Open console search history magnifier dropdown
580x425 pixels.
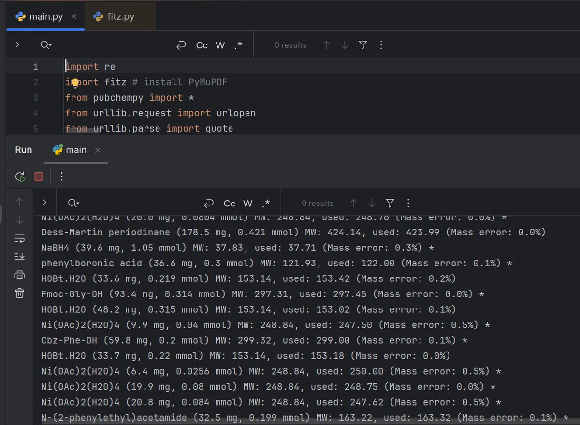pos(73,203)
